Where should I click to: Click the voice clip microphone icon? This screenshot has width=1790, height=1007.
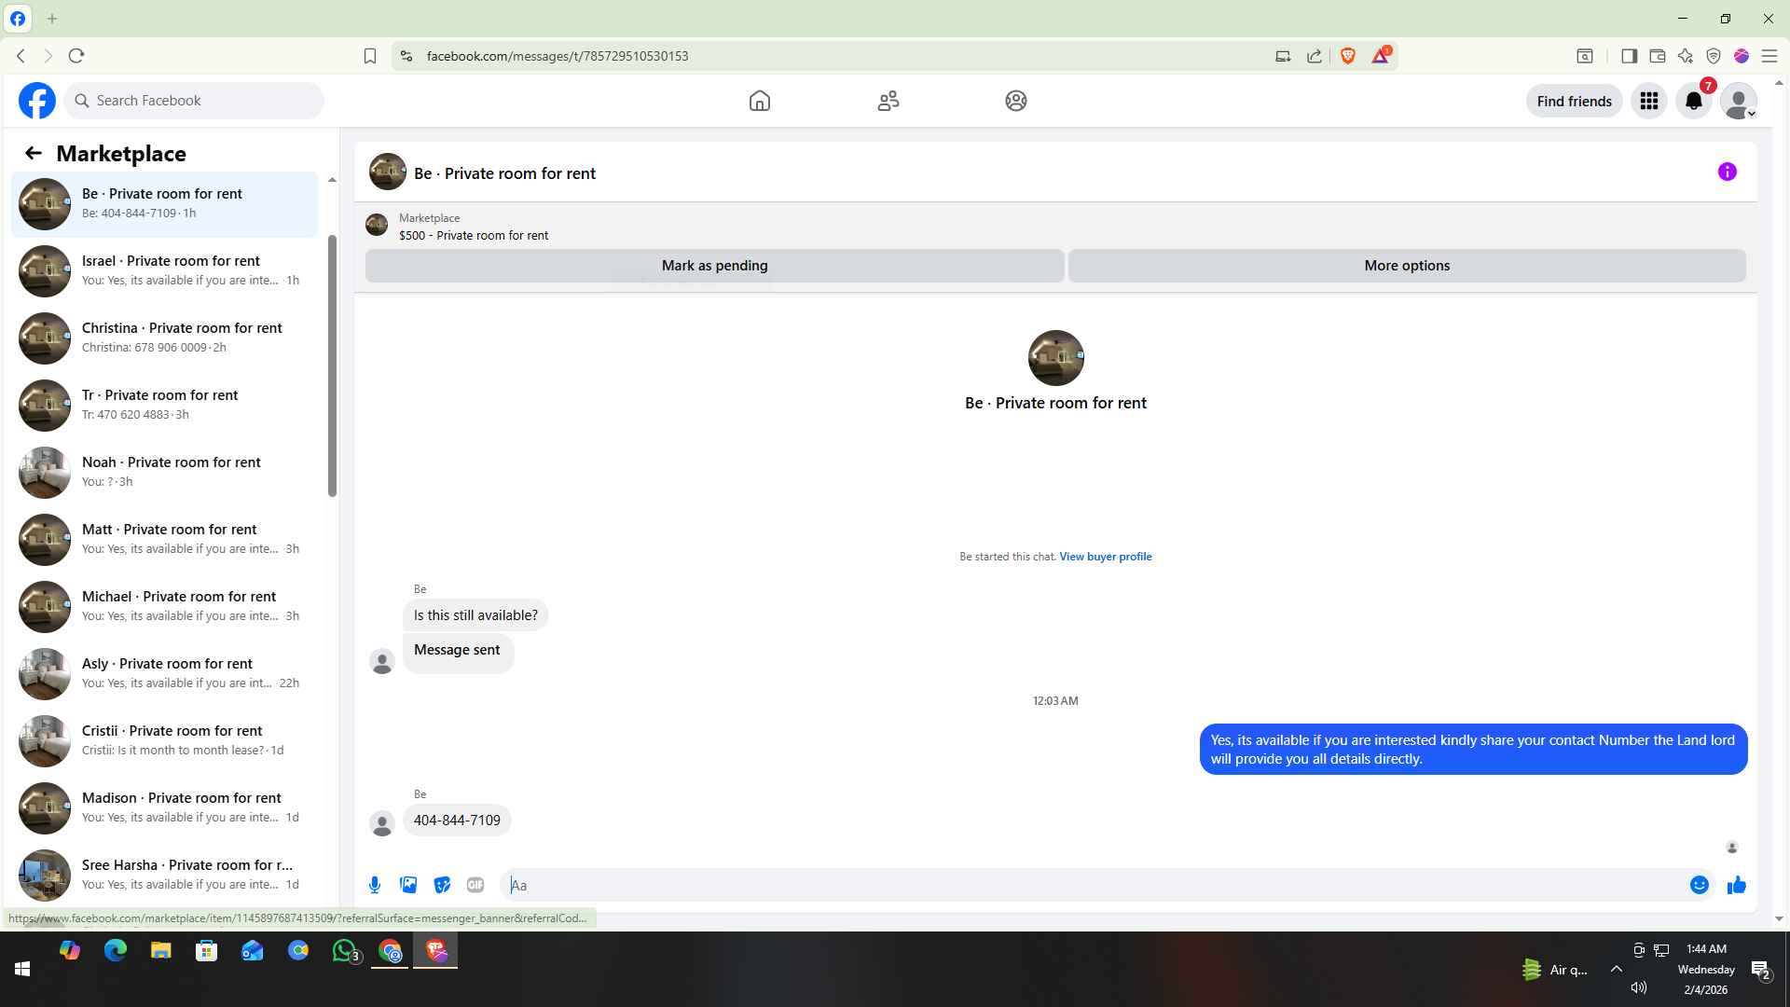pyautogui.click(x=375, y=885)
